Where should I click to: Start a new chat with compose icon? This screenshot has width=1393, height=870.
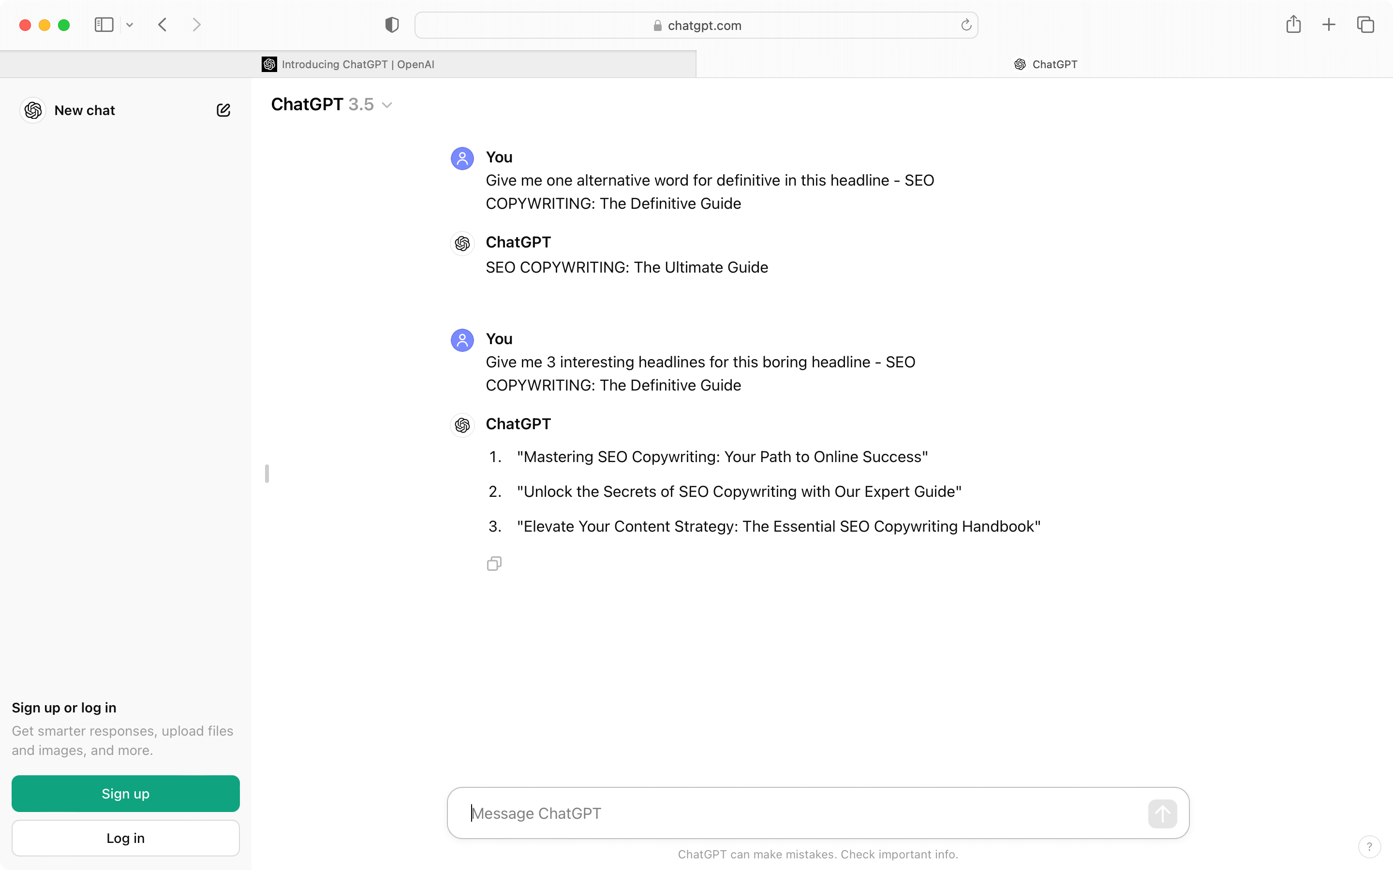[x=223, y=110]
